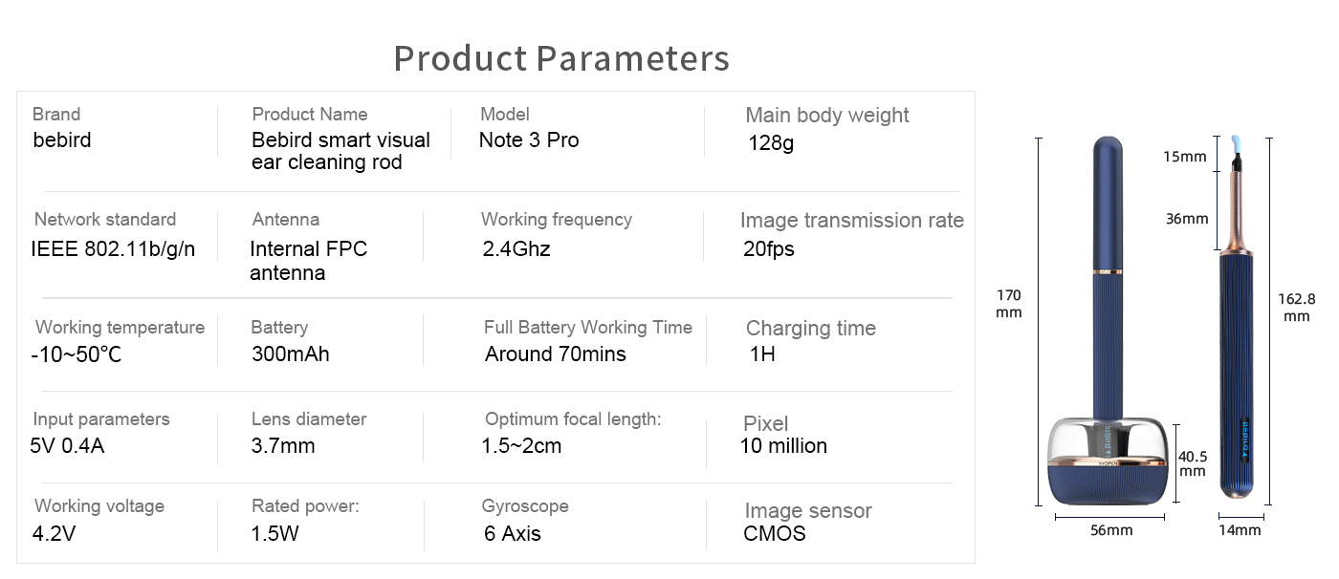Click the 6 Axis gyroscope value
The width and height of the screenshot is (1339, 579).
click(513, 533)
